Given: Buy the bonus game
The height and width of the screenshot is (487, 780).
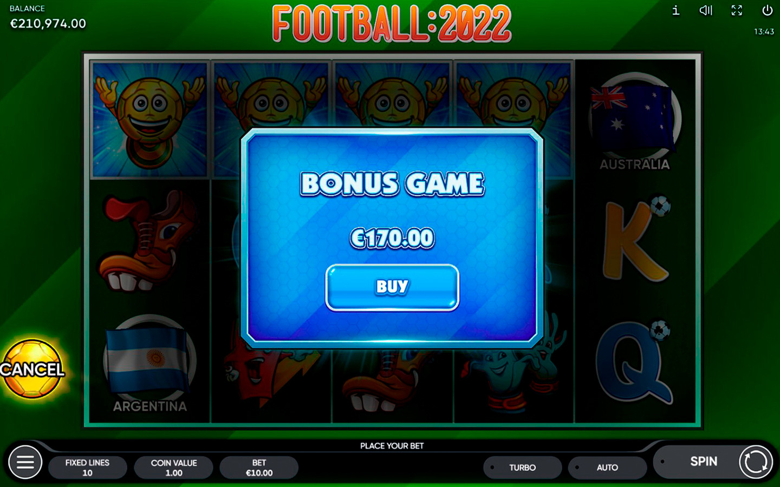Looking at the screenshot, I should 392,287.
